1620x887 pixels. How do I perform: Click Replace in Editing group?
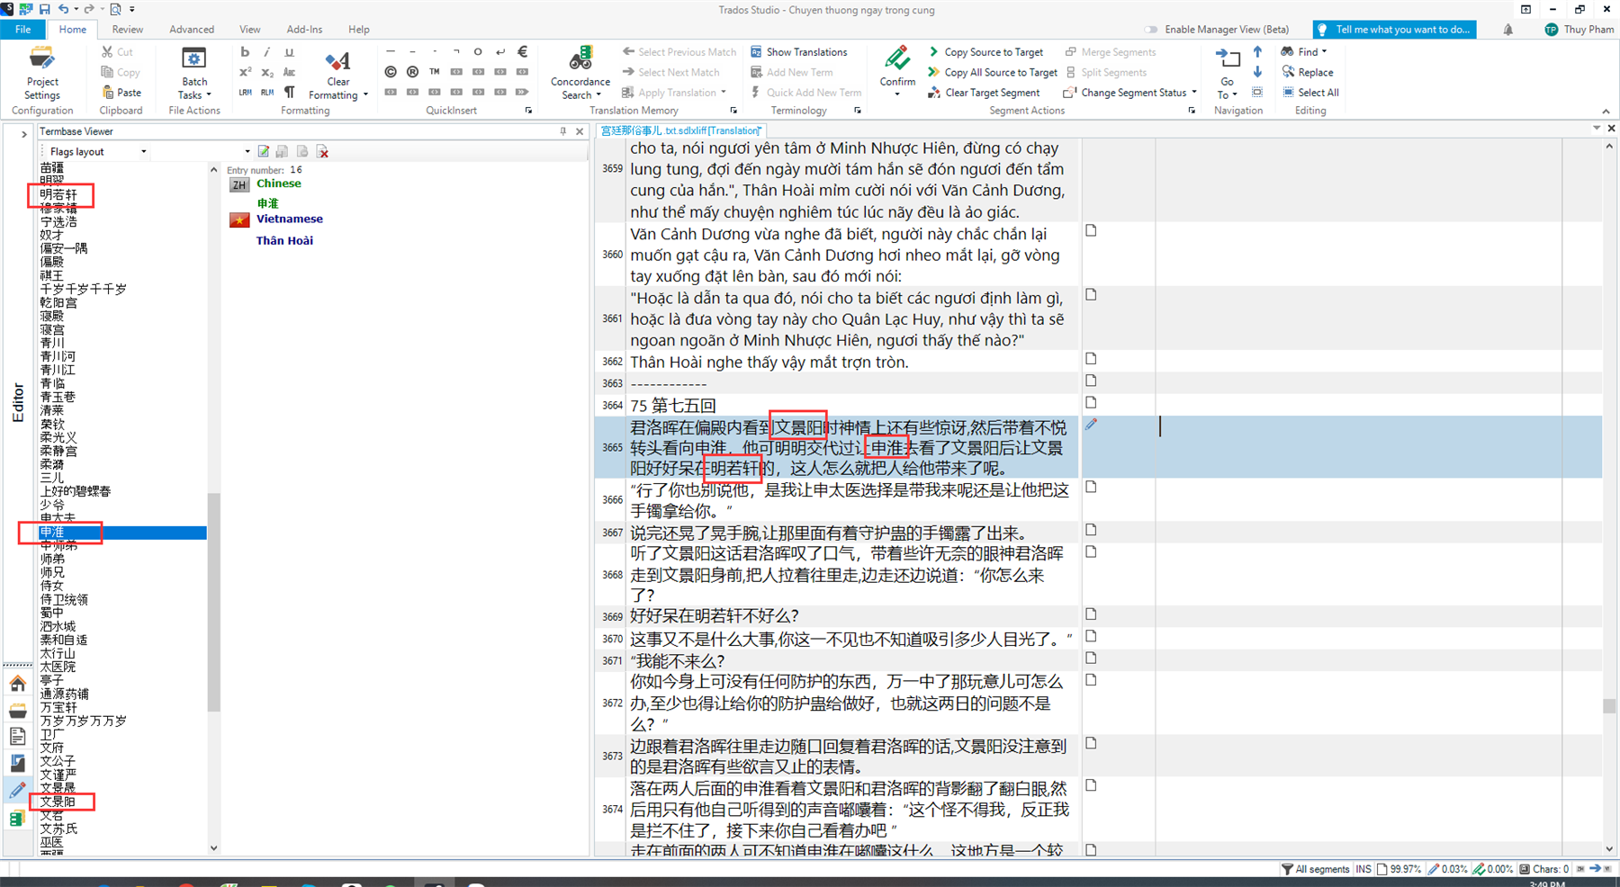click(1308, 72)
